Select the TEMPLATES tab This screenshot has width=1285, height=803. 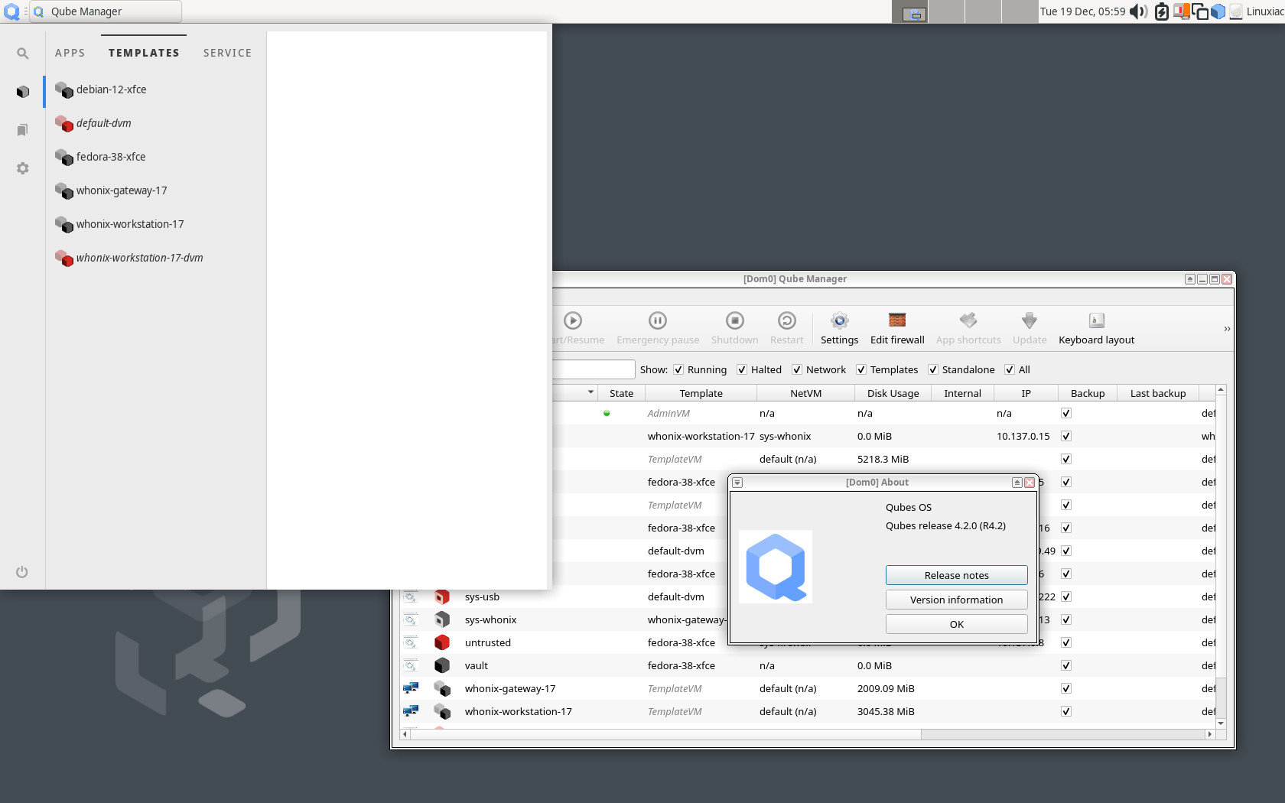pos(144,53)
